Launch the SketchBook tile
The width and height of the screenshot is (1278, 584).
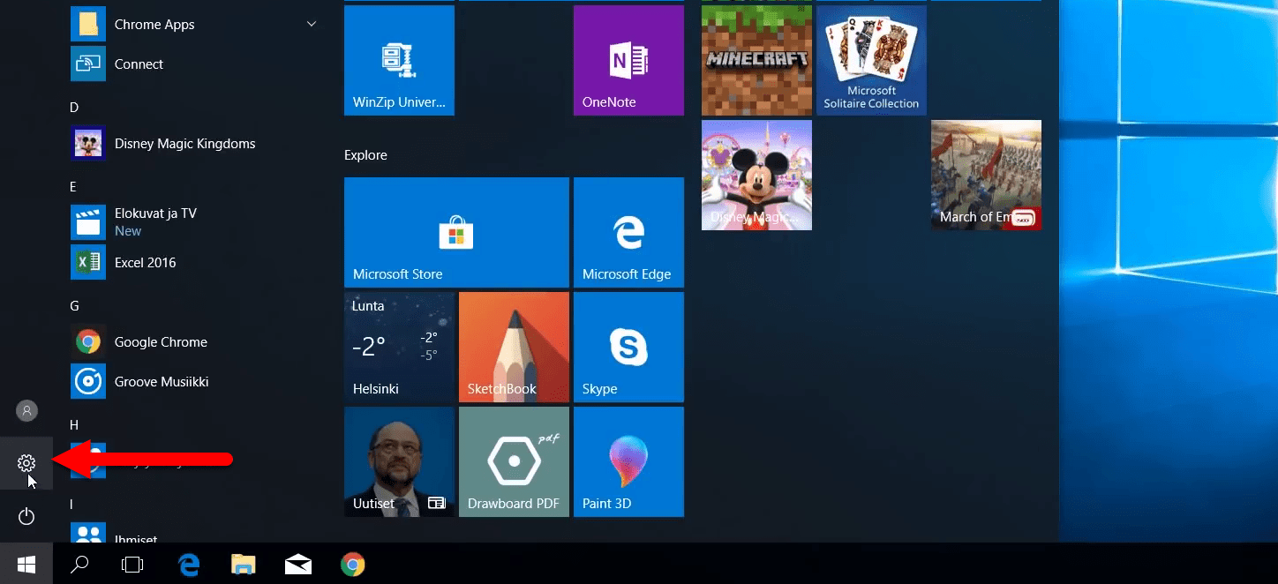point(514,347)
